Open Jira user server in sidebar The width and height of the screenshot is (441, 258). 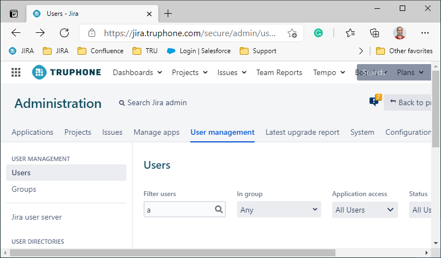coord(36,217)
